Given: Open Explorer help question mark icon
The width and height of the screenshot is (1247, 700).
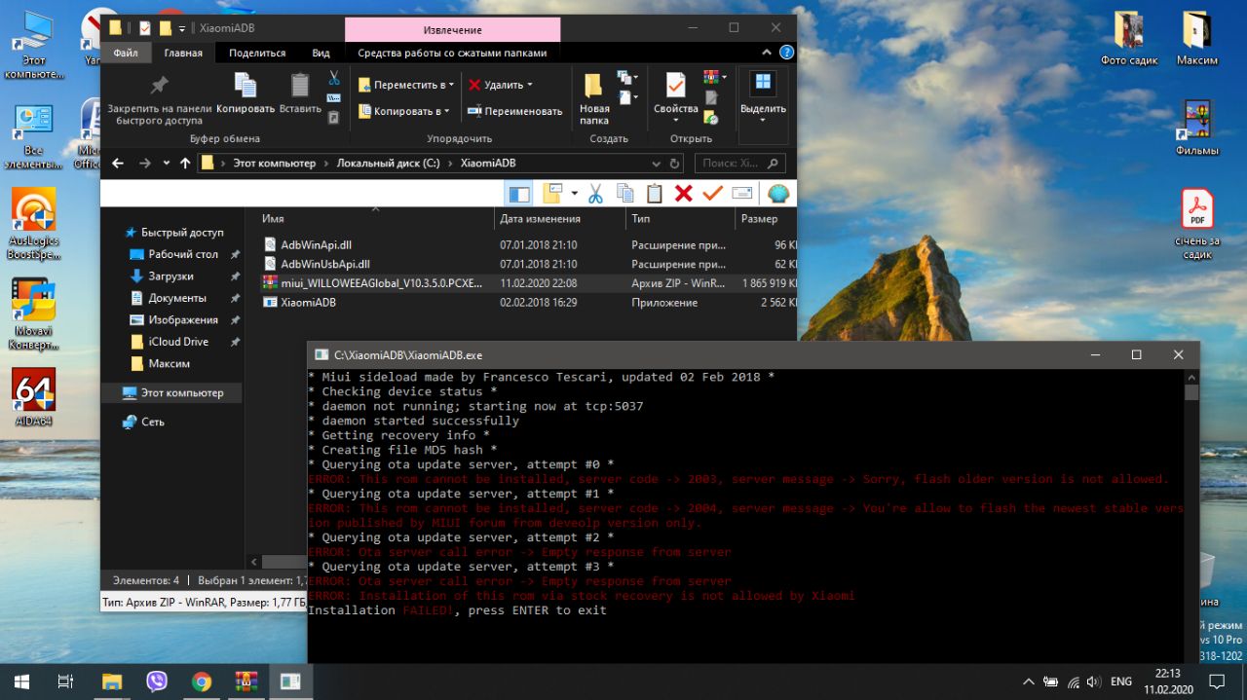Looking at the screenshot, I should [x=786, y=53].
